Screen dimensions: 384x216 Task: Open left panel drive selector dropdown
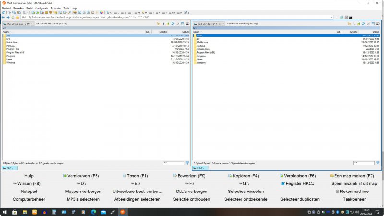tap(18, 24)
